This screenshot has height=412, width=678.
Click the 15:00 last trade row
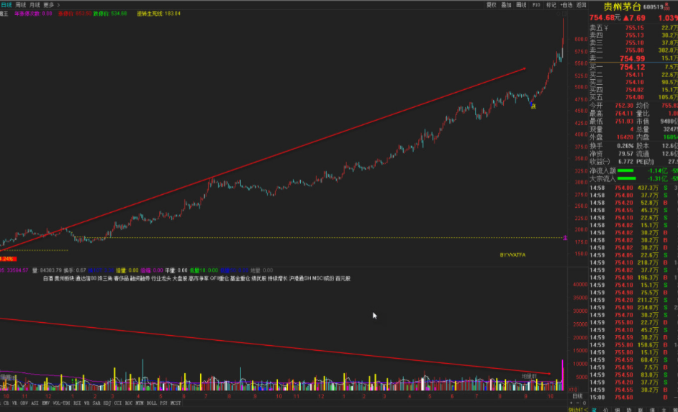[633, 398]
